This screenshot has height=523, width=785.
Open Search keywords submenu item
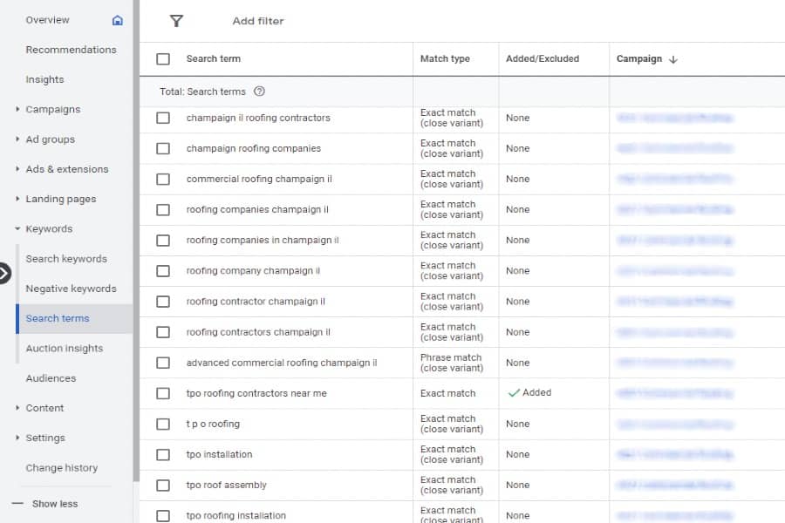tap(66, 259)
